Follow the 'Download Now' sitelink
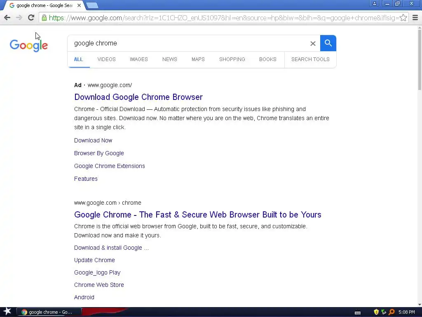This screenshot has height=317, width=422. coord(93,140)
